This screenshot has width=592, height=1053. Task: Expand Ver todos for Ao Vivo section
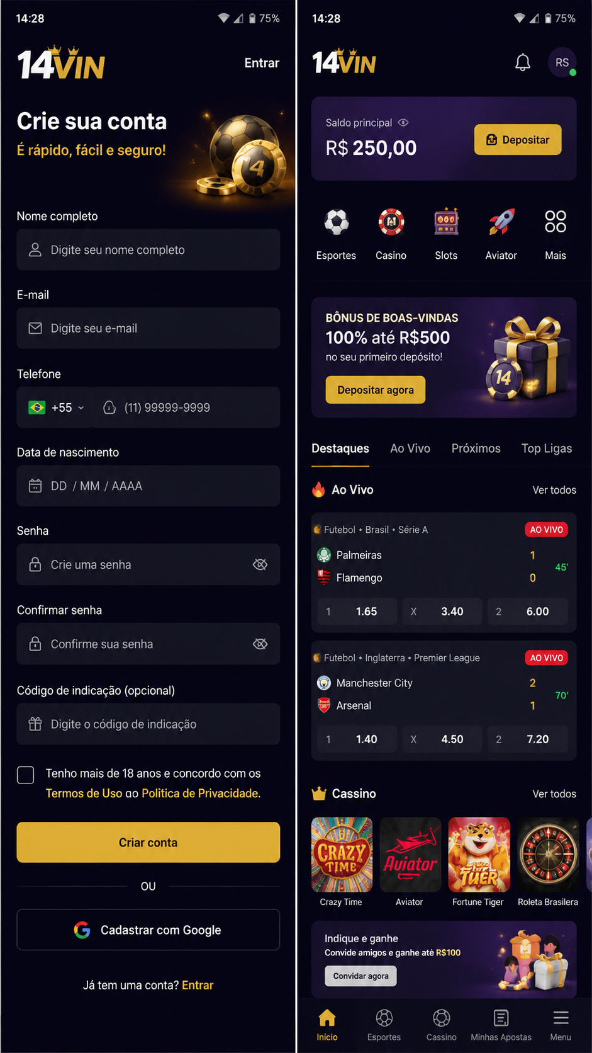(554, 490)
